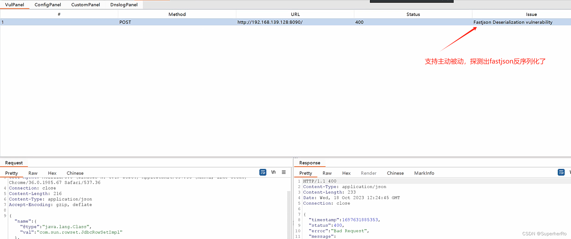Screen dimensions: 571x239
Task: Switch Request view to Pretty
Action: click(x=11, y=173)
